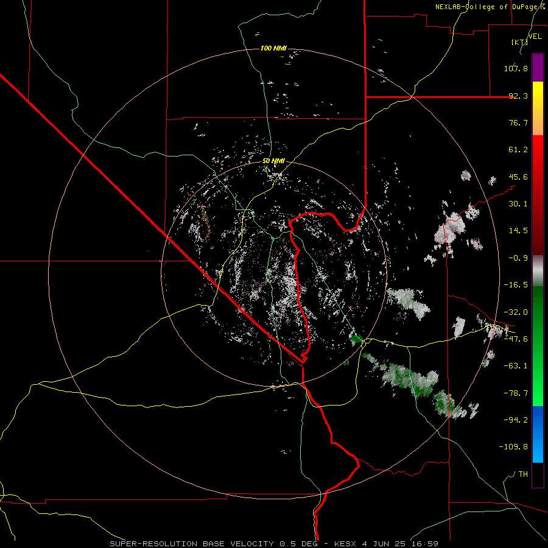Click the green segment of the color bar
The height and width of the screenshot is (548, 548).
538,346
